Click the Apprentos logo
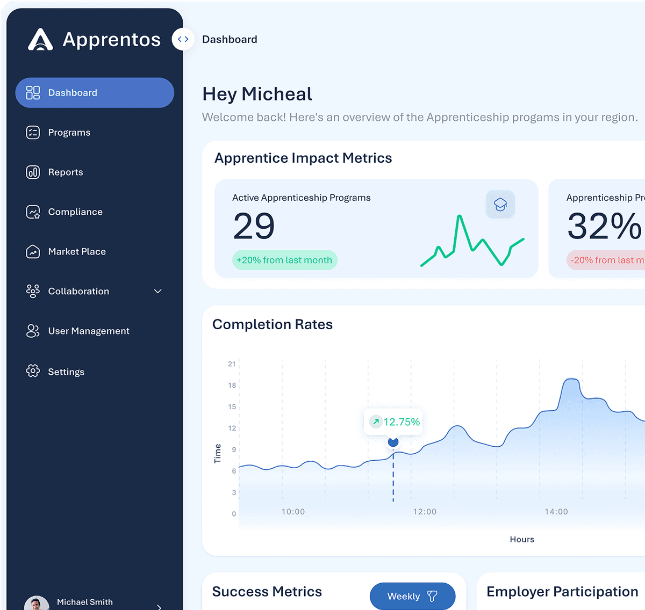The width and height of the screenshot is (645, 610). (40, 39)
